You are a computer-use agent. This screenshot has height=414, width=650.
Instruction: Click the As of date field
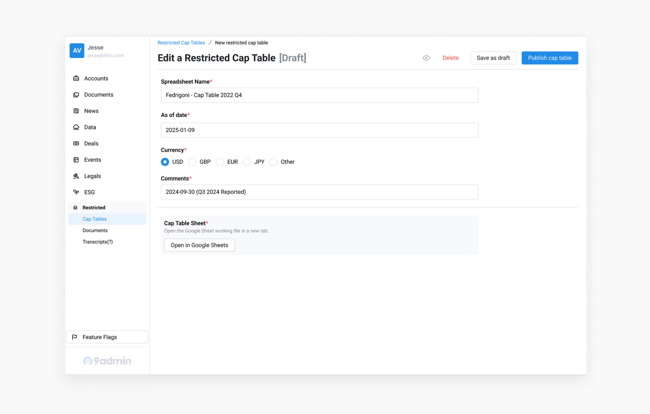coord(319,130)
